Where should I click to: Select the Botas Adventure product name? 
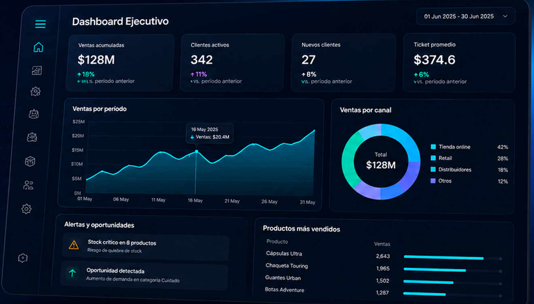pyautogui.click(x=284, y=290)
